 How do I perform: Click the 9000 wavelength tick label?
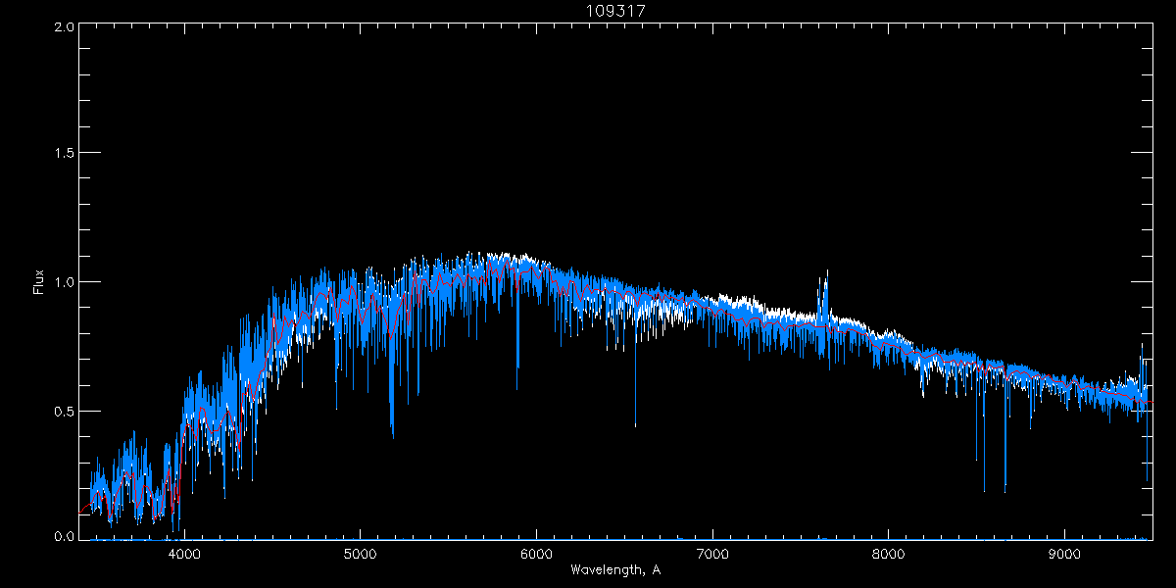(x=1065, y=554)
